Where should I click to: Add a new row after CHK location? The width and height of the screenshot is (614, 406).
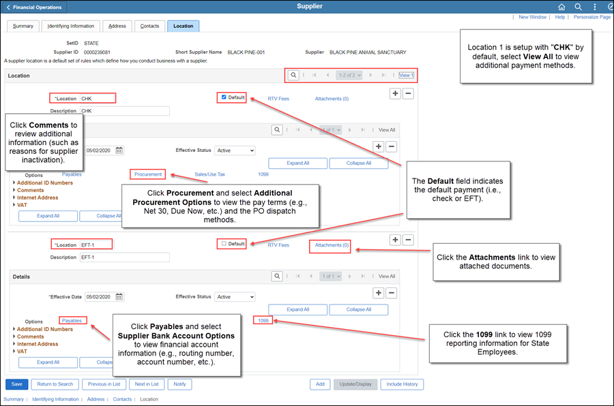pyautogui.click(x=395, y=93)
